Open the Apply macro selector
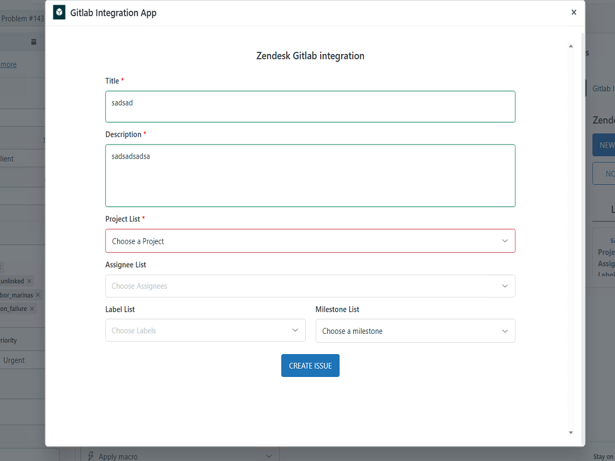The width and height of the screenshot is (615, 461). [180, 456]
